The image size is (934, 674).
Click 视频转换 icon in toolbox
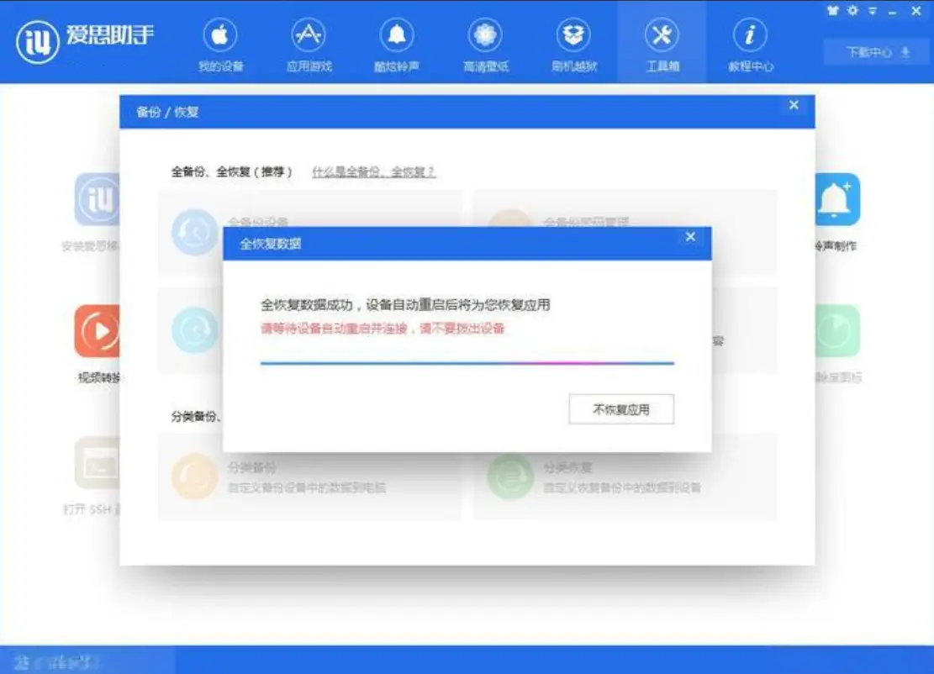pos(97,331)
